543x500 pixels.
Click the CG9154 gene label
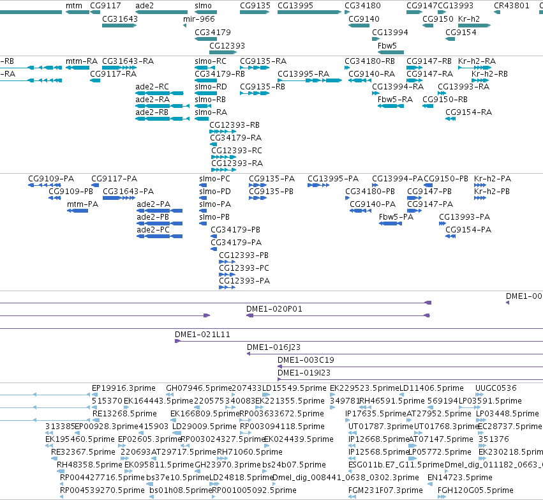[461, 32]
